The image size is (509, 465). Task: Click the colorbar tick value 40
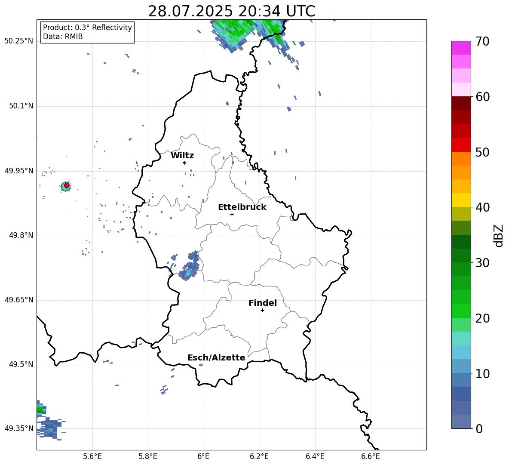[482, 207]
